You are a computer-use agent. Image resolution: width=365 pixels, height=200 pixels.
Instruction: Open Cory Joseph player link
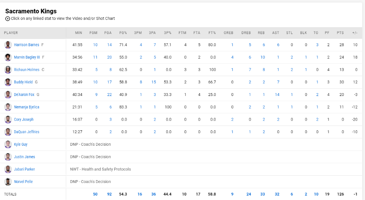[x=24, y=119]
